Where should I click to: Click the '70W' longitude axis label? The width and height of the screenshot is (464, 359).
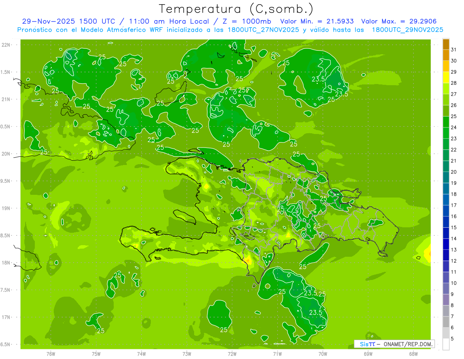[323, 354]
